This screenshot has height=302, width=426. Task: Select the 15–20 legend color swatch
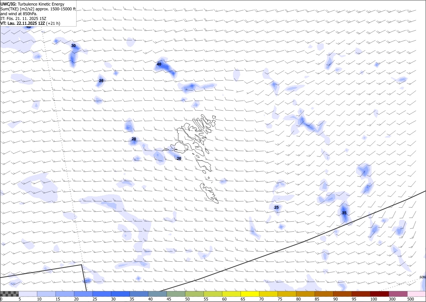tap(65, 294)
